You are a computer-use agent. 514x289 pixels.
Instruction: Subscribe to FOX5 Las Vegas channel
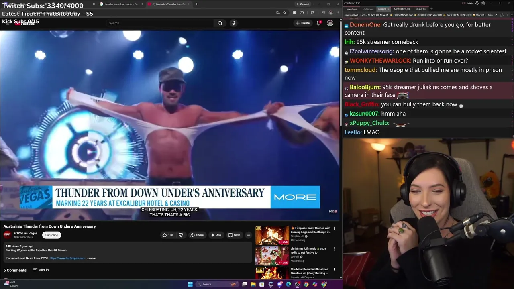pyautogui.click(x=51, y=235)
